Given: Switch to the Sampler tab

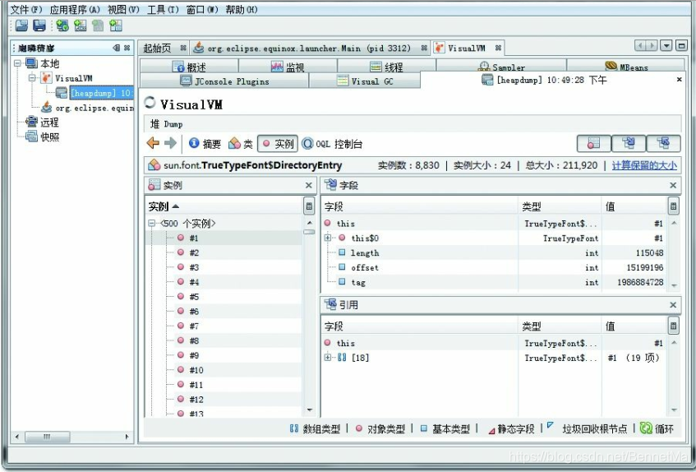Looking at the screenshot, I should [501, 67].
